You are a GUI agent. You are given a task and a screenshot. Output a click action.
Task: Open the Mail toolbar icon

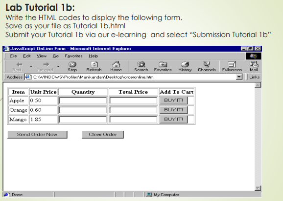tap(254, 64)
